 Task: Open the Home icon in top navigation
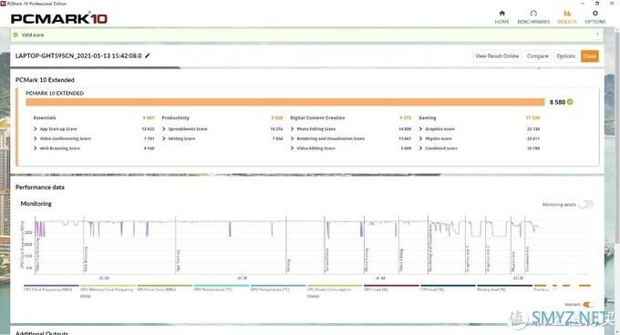(501, 14)
